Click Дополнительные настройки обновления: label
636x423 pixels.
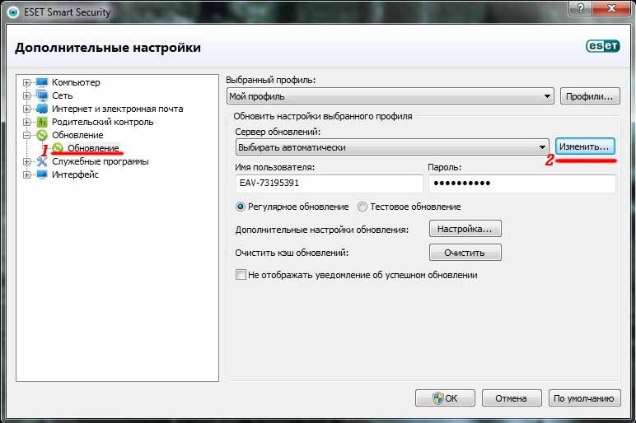tap(321, 230)
